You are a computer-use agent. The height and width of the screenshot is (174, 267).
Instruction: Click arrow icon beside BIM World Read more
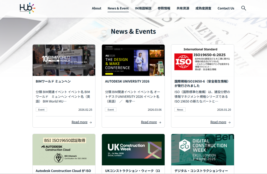point(91,122)
